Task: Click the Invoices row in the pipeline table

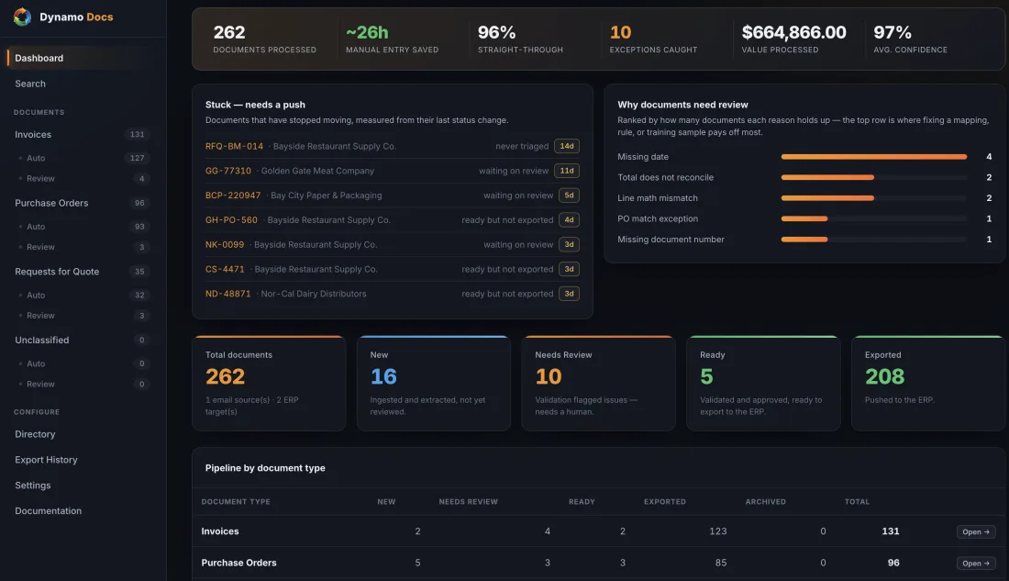Action: (598, 531)
